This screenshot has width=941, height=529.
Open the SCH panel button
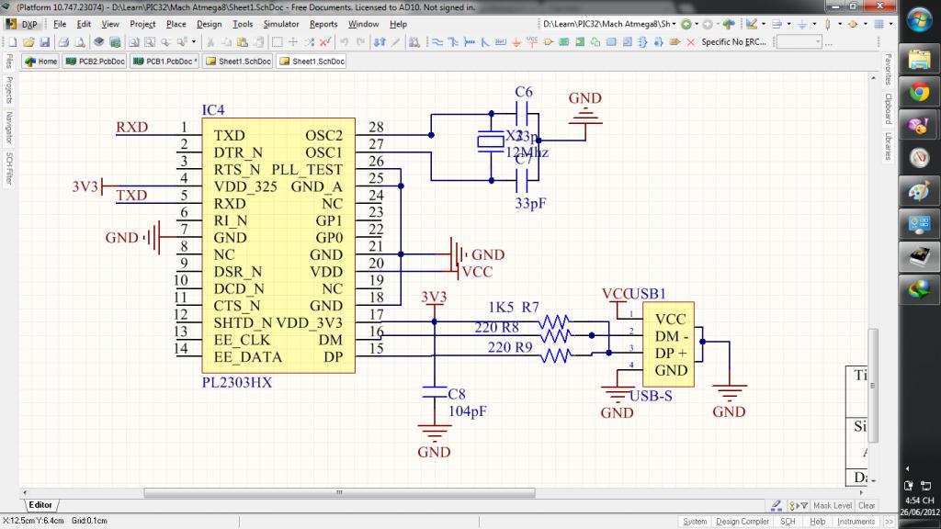(788, 522)
